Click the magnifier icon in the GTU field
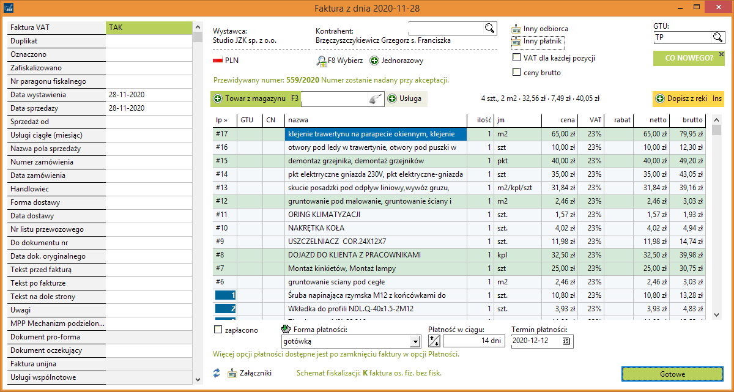Viewport: 734px width, 392px height. click(717, 37)
